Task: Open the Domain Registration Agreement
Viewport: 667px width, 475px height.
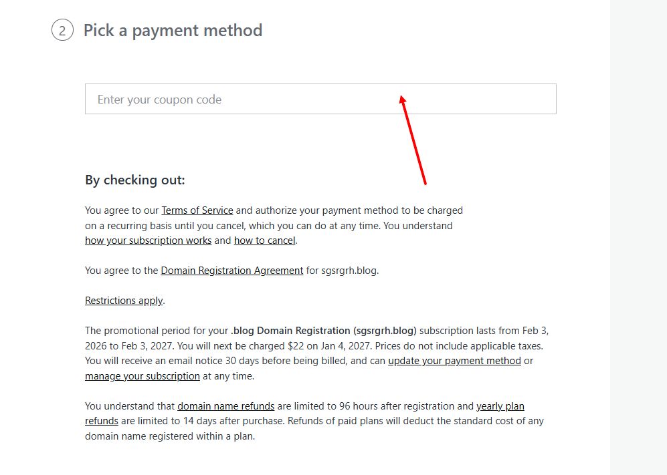Action: click(231, 270)
